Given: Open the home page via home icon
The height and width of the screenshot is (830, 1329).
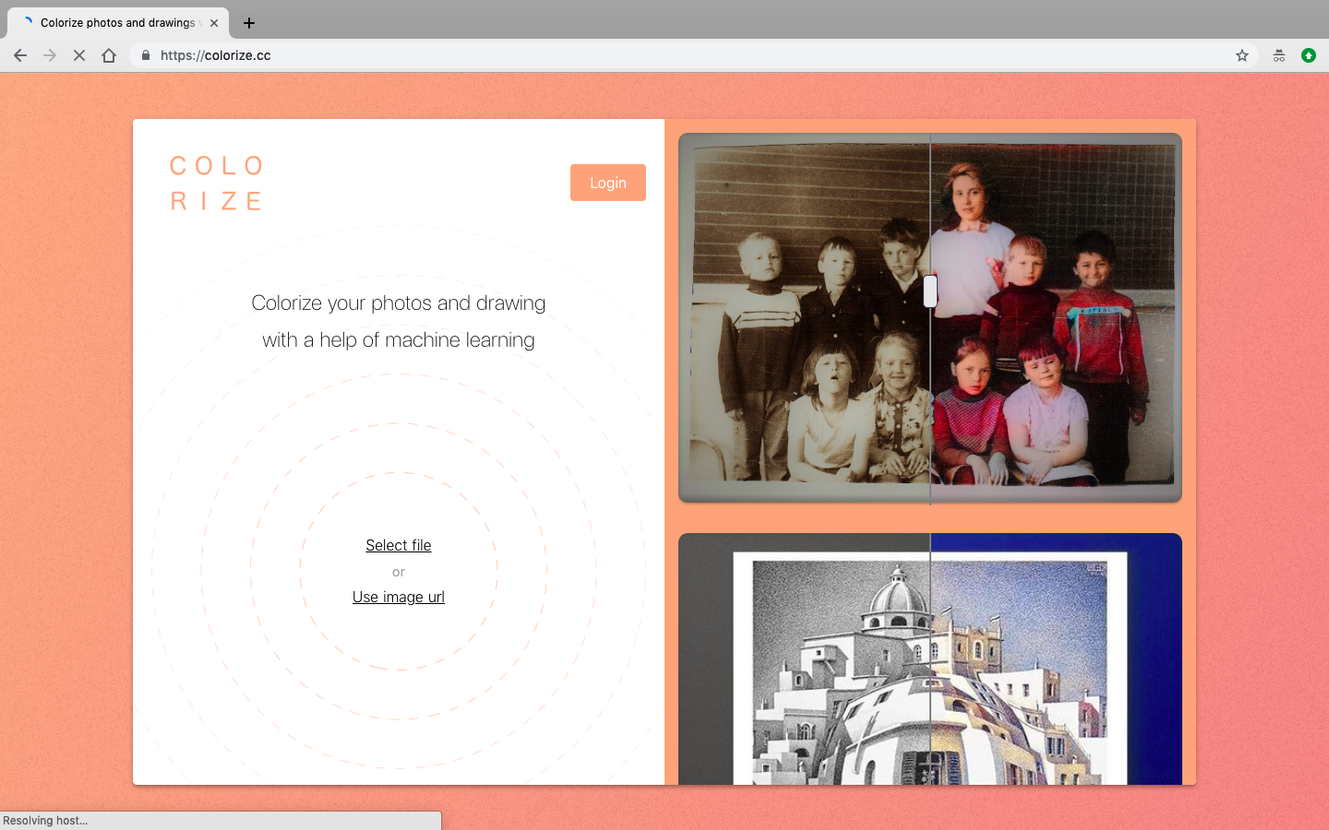Looking at the screenshot, I should (x=109, y=55).
